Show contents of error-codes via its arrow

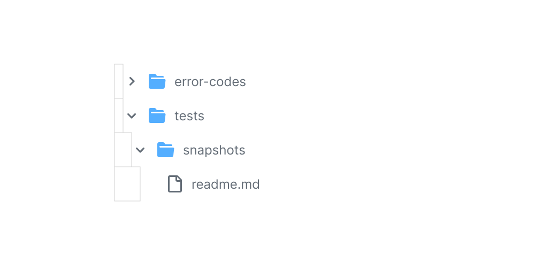pos(132,81)
